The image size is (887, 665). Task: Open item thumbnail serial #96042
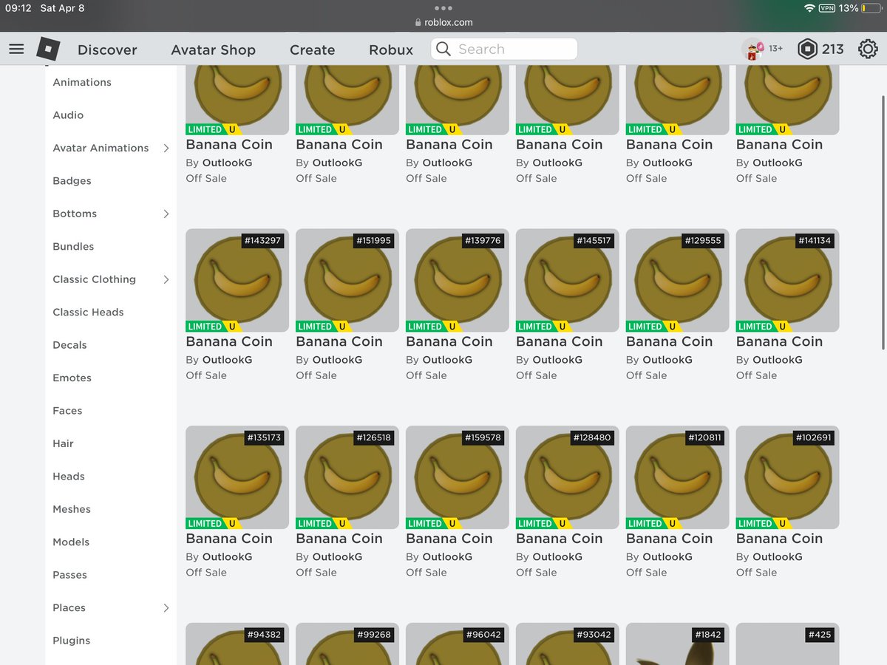point(457,644)
